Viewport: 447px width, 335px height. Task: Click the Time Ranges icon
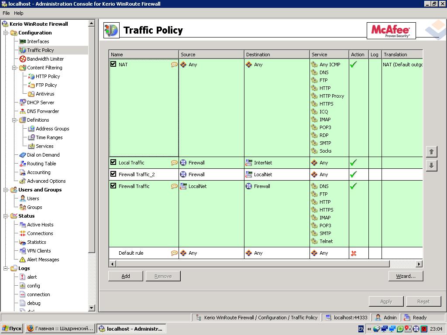point(31,137)
